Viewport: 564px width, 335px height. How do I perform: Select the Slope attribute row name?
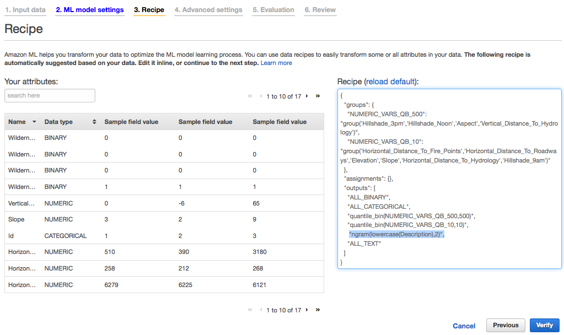tap(16, 219)
